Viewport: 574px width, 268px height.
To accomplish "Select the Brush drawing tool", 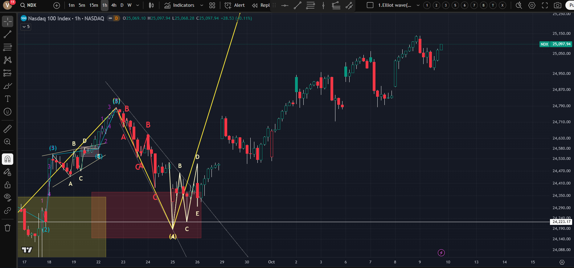I will 7,86.
